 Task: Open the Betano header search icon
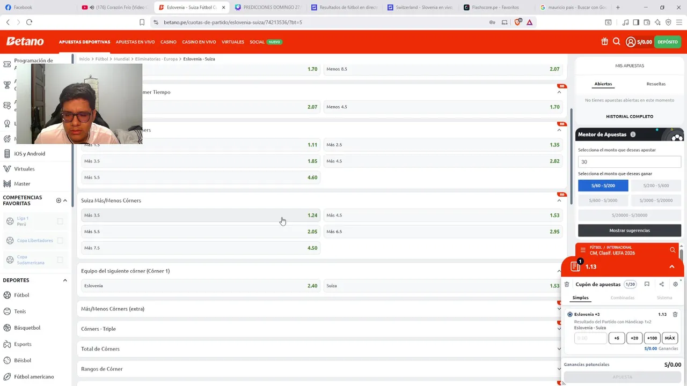(x=617, y=41)
